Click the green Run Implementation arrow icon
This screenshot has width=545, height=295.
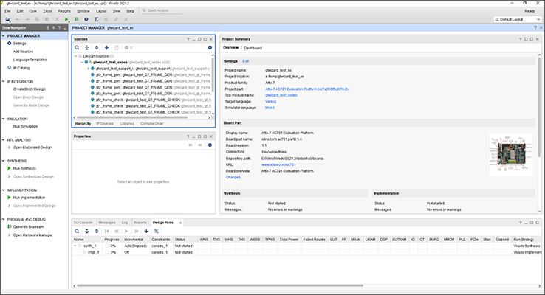click(x=10, y=198)
